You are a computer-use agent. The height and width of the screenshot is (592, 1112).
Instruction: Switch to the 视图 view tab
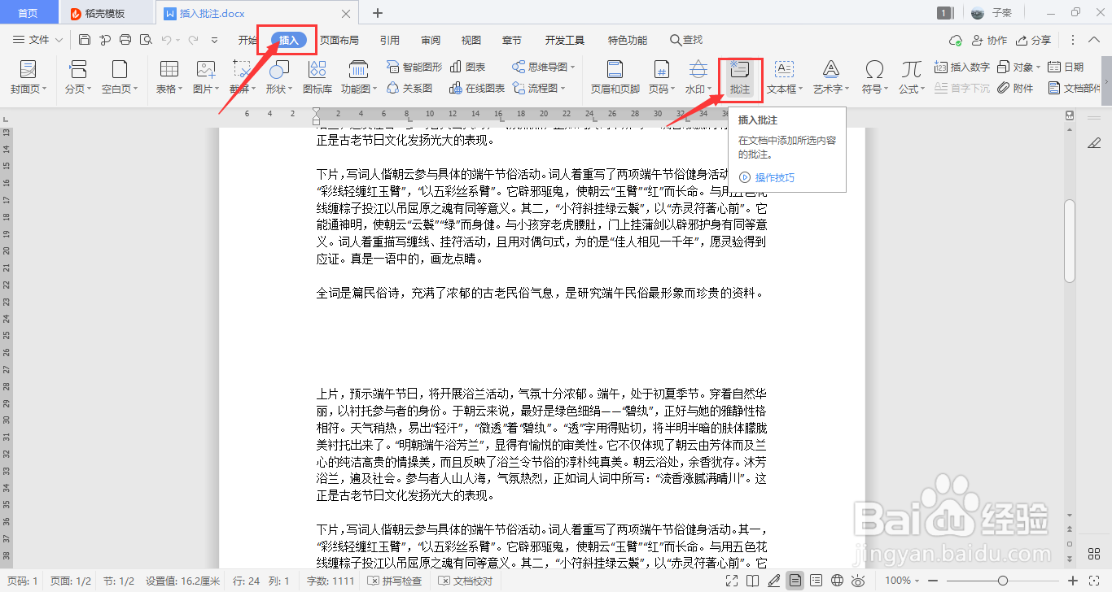(x=471, y=40)
